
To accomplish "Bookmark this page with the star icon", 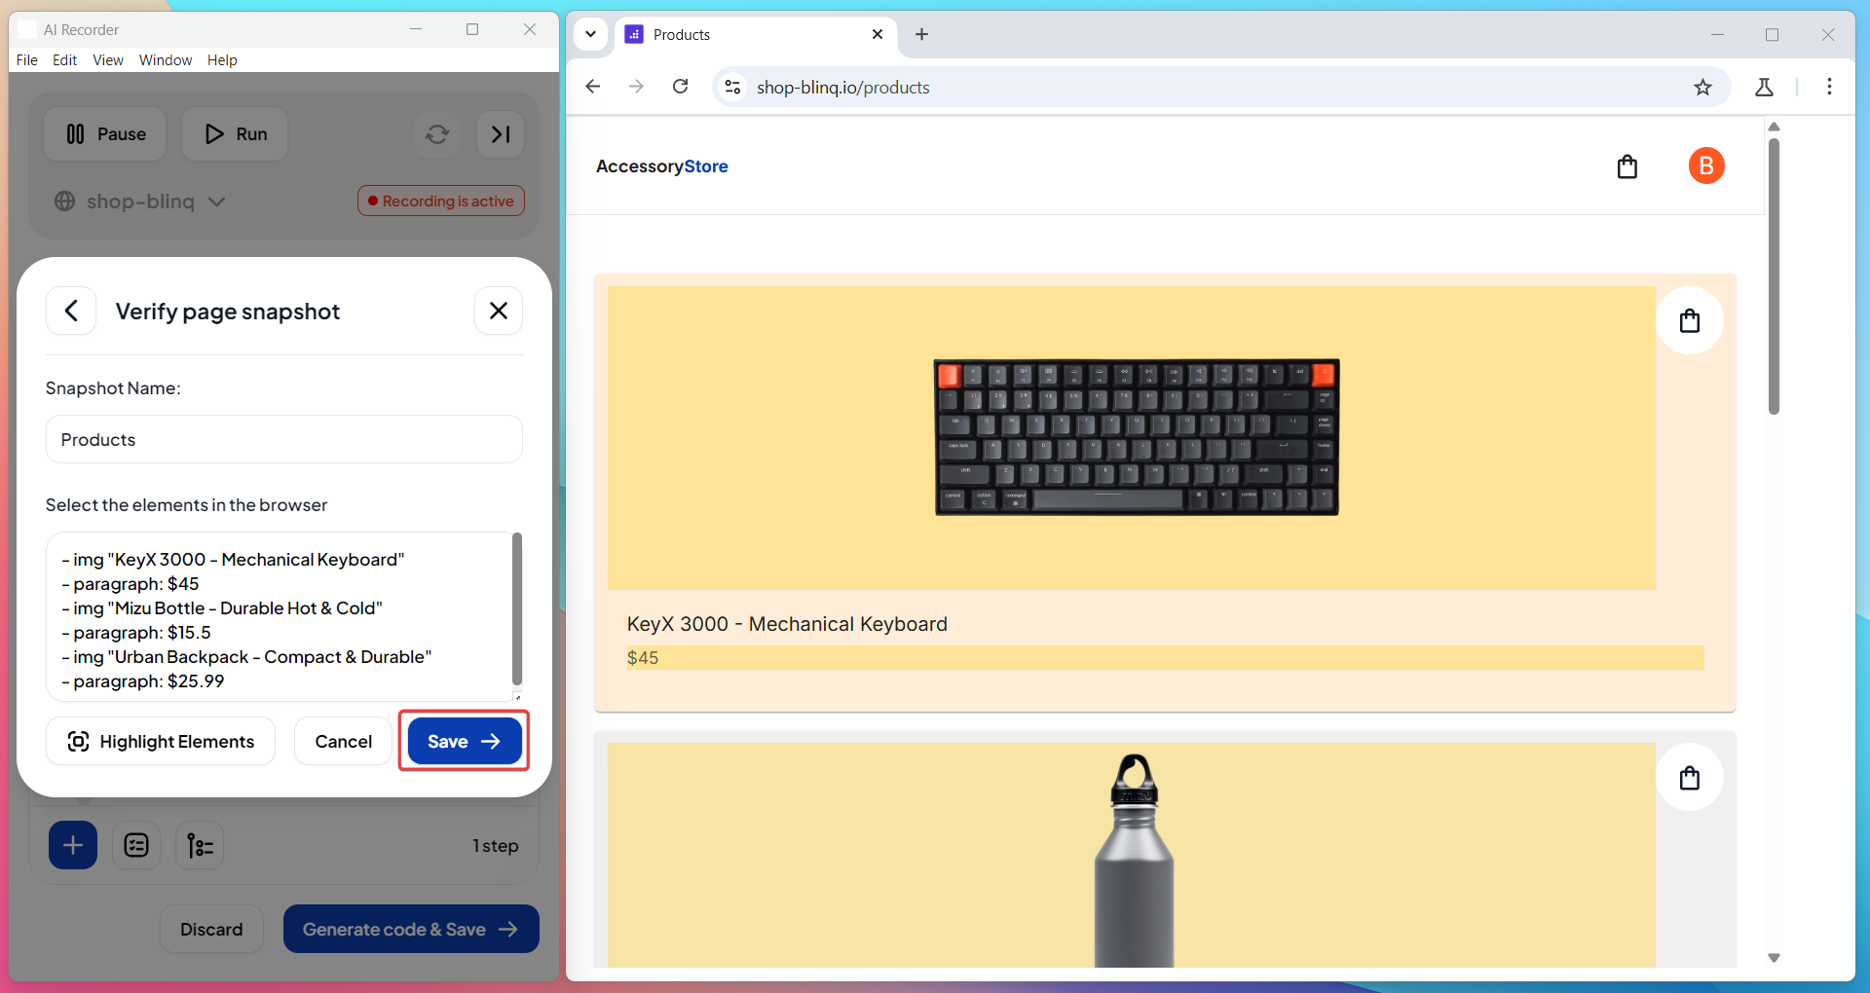I will tap(1702, 88).
